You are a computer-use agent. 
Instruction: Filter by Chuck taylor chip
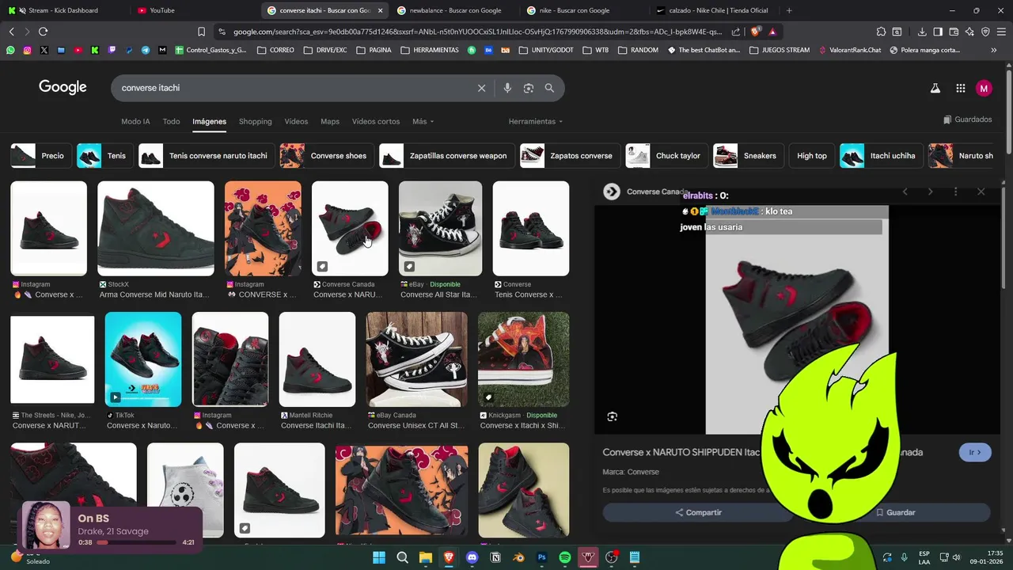pos(666,156)
